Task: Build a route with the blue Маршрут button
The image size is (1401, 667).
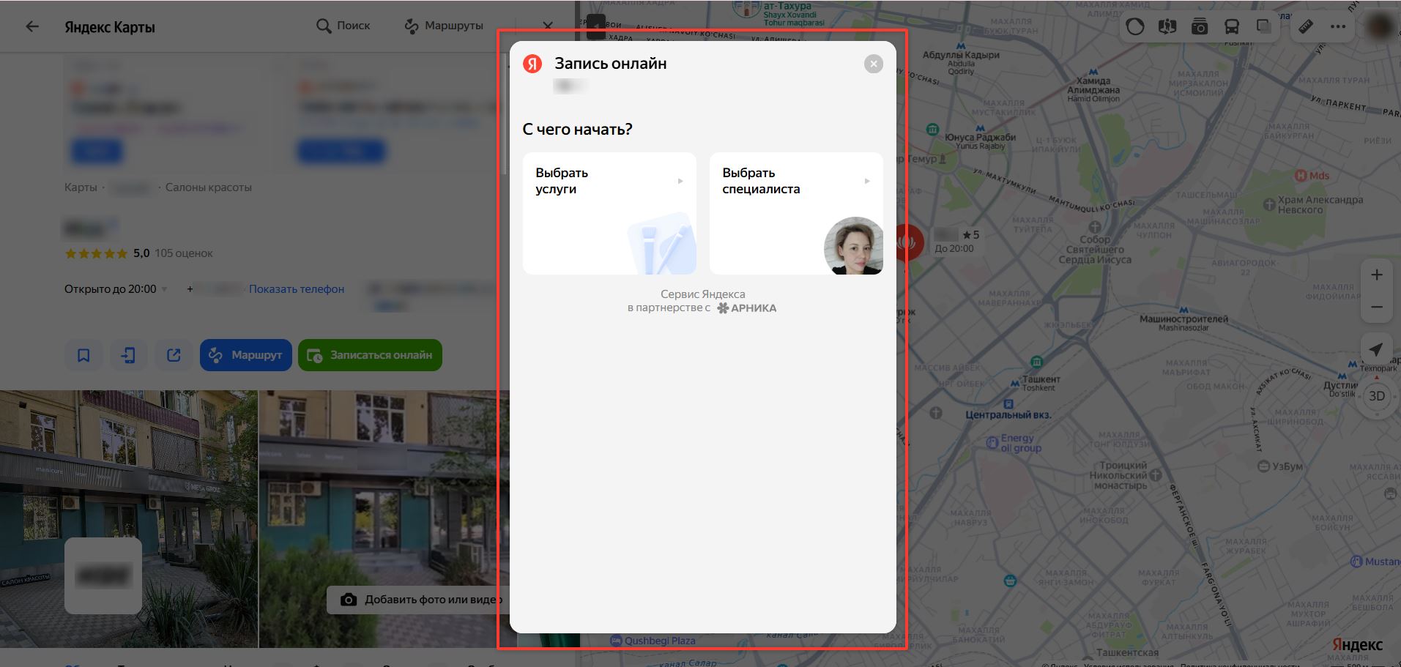Action: coord(246,355)
